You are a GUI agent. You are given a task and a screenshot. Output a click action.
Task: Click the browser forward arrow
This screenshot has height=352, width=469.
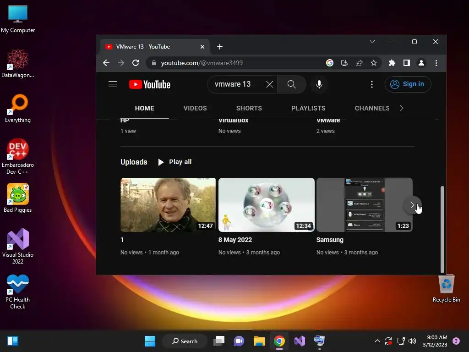point(121,63)
